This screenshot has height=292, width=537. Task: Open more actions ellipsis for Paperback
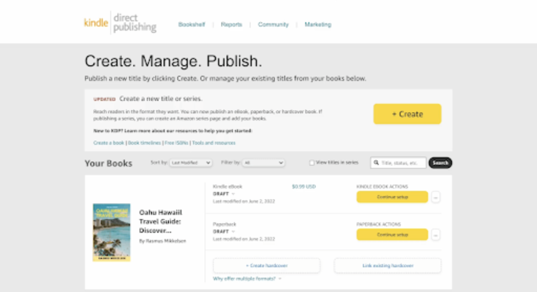436,235
